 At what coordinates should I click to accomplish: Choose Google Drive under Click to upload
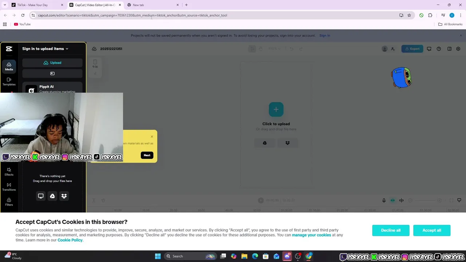265,143
